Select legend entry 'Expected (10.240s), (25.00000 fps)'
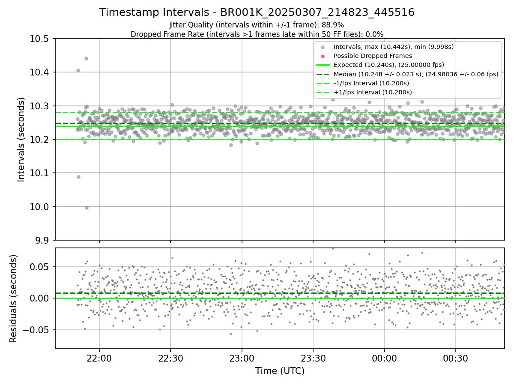Screen dimensions: 514x386 tap(389, 65)
